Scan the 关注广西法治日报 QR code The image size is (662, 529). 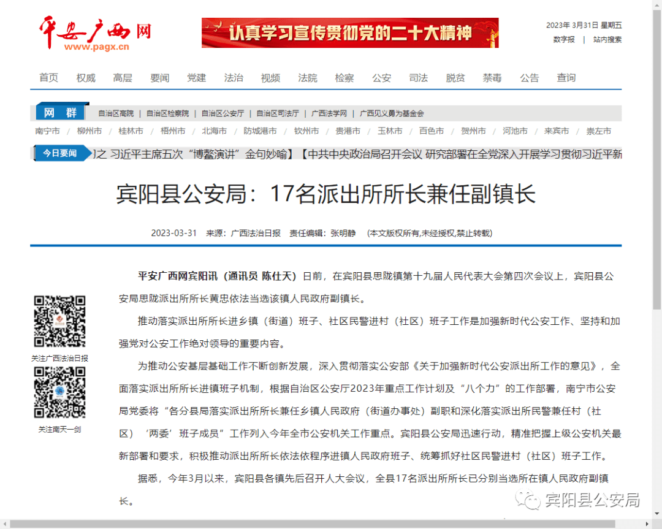click(59, 321)
